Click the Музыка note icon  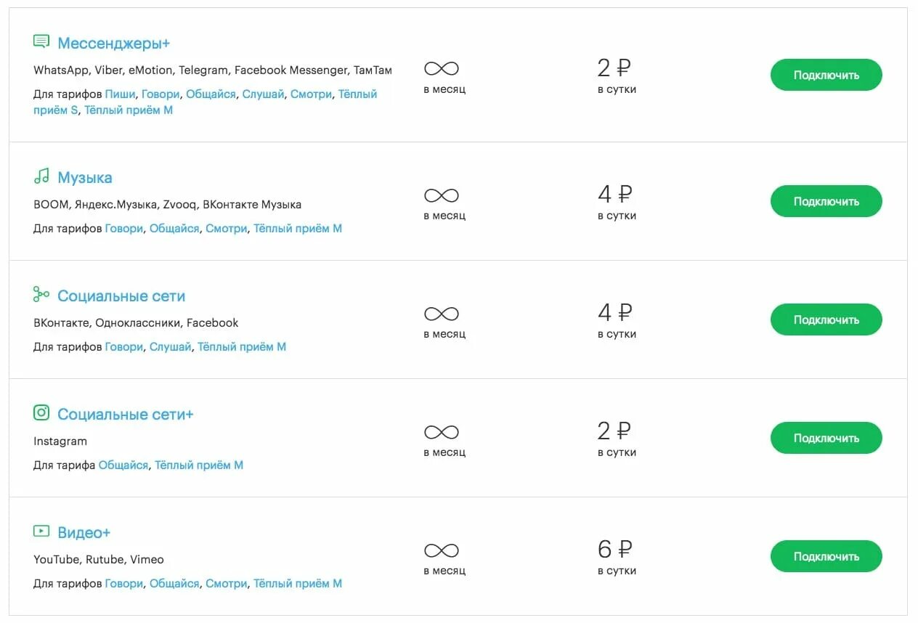click(x=41, y=176)
